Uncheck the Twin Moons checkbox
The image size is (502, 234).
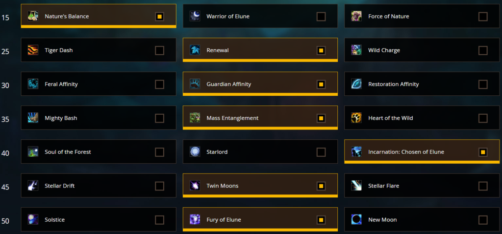(x=321, y=186)
